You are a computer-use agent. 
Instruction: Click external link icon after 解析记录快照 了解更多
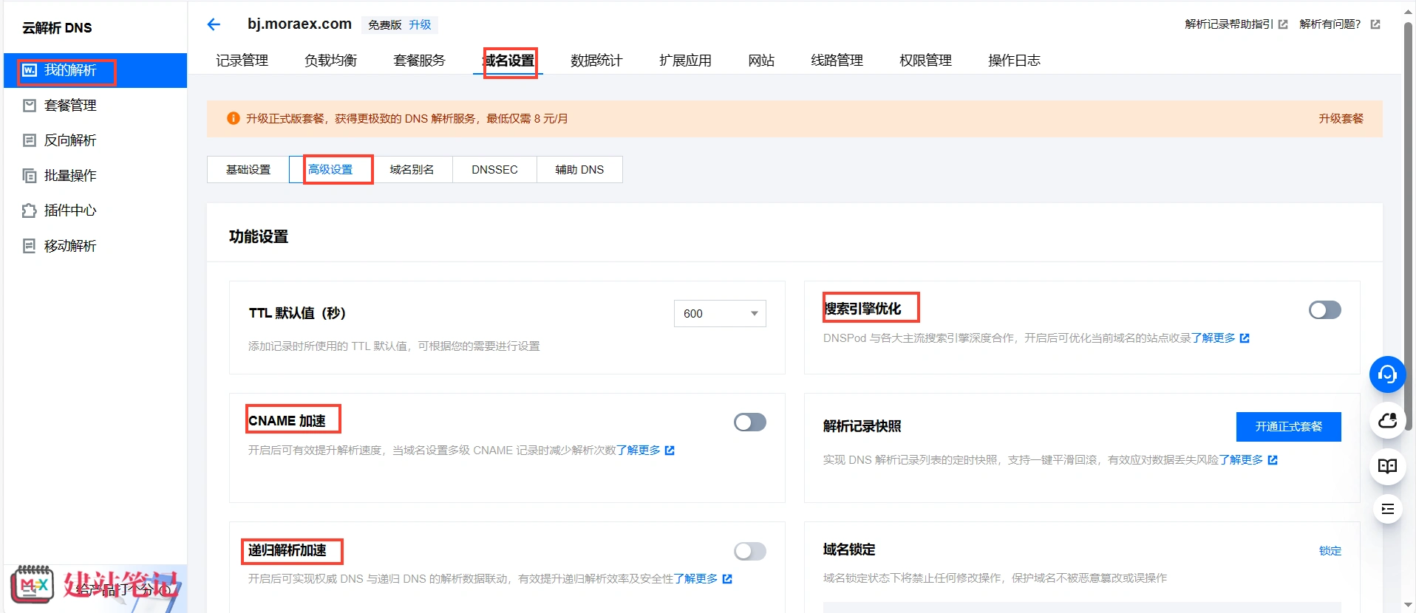tap(1273, 460)
